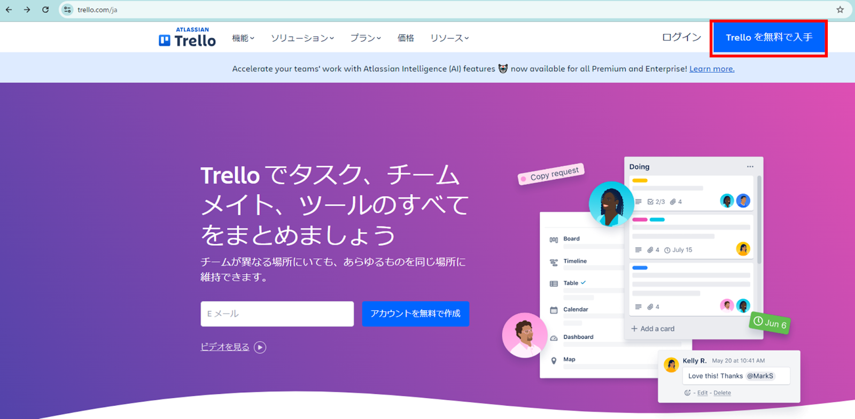855x419 pixels.
Task: Click the July 15 due date badge
Action: [678, 250]
